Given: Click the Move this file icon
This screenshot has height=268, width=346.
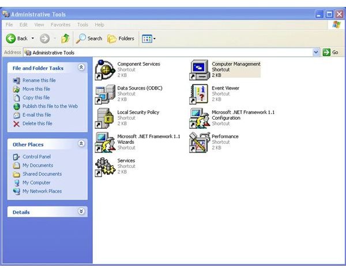Looking at the screenshot, I should 17,89.
